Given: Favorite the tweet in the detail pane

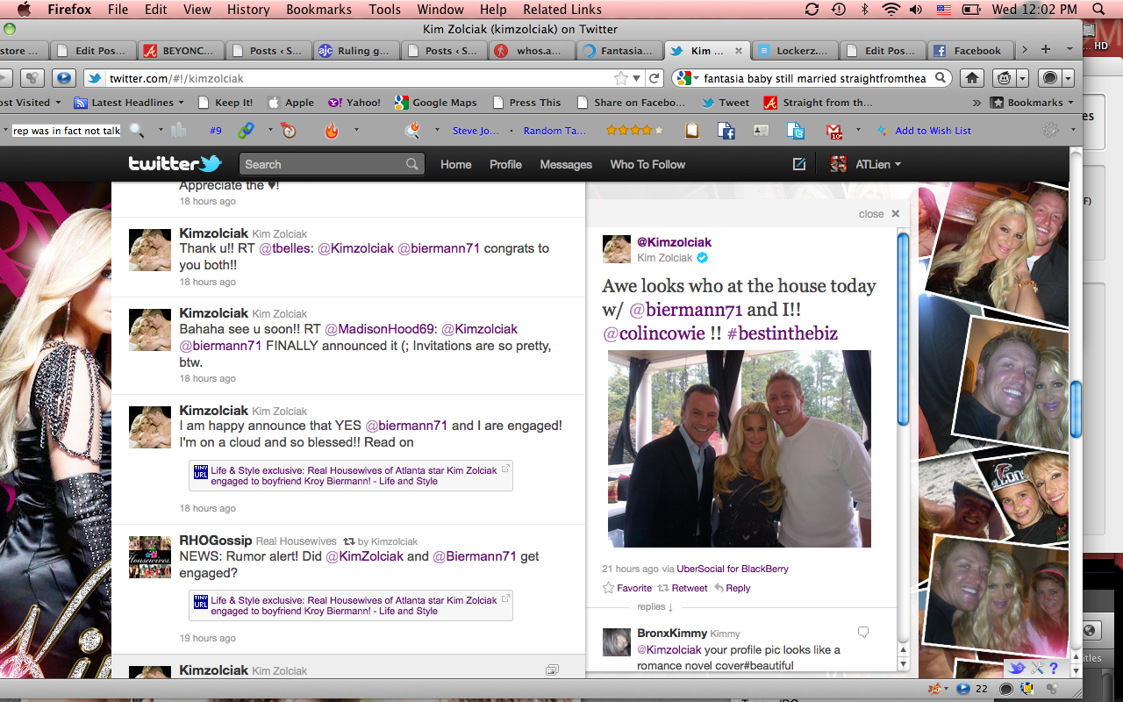Looking at the screenshot, I should click(x=626, y=588).
